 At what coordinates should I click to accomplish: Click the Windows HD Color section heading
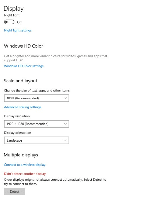(23, 46)
